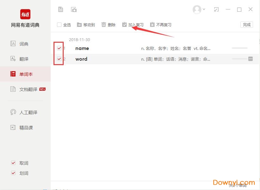Click the progress bar for 'name'

[239, 48]
